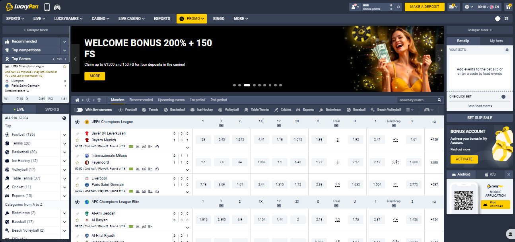Open the Find out more link

tap(460, 150)
